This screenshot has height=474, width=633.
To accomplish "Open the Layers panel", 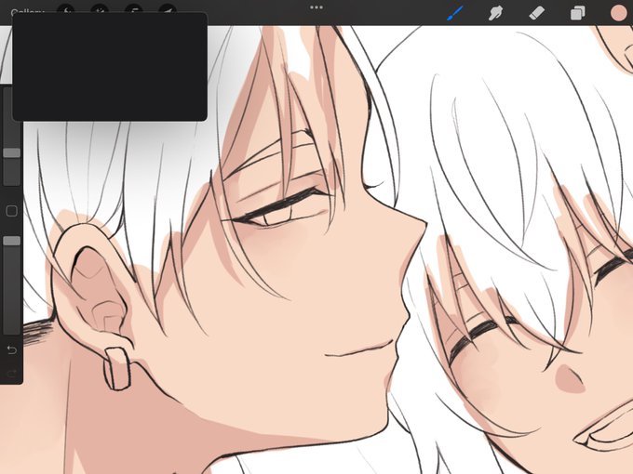I will (578, 13).
